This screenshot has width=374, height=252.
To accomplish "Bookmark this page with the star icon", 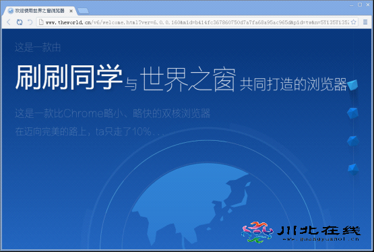I will click(354, 22).
